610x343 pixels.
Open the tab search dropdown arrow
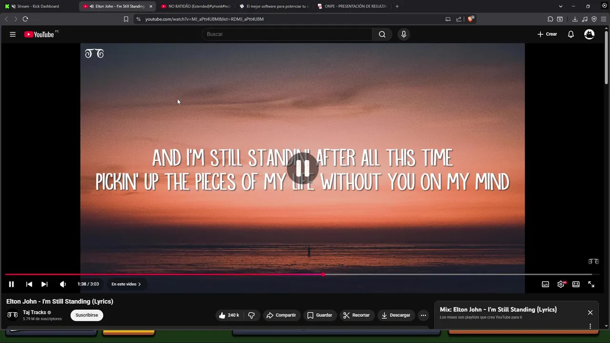(x=560, y=6)
